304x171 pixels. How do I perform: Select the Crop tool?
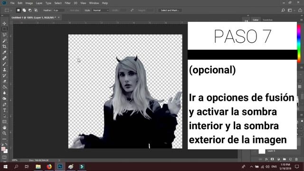(x=4, y=47)
